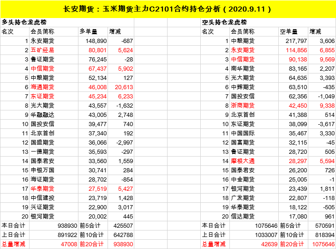Select the 中辉期货 cell

(x=254, y=87)
